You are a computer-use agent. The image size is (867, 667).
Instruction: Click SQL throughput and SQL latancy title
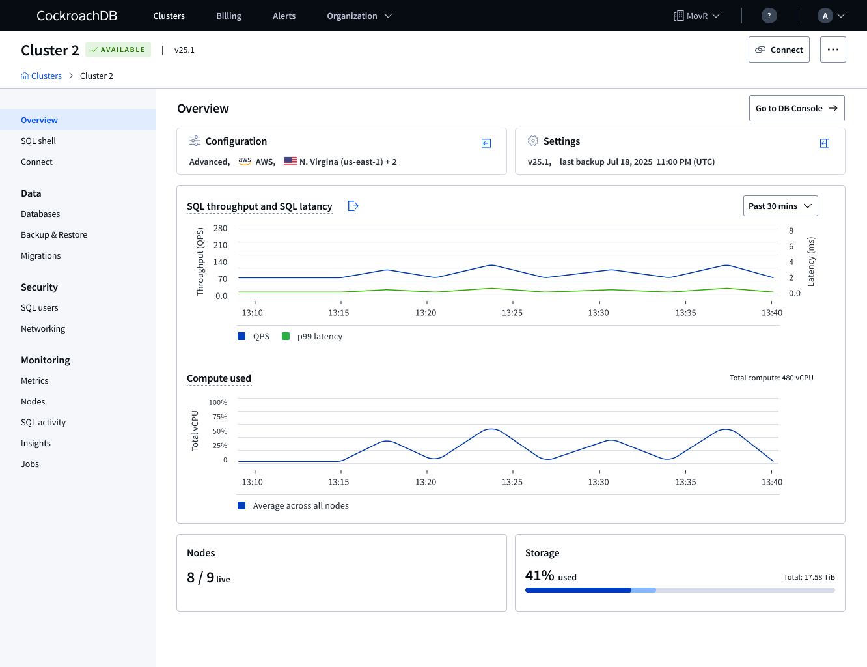(x=260, y=206)
